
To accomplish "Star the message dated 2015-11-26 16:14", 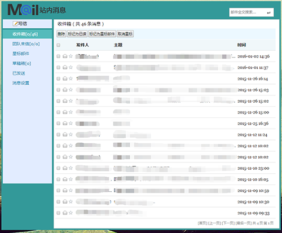I will pos(70,78).
